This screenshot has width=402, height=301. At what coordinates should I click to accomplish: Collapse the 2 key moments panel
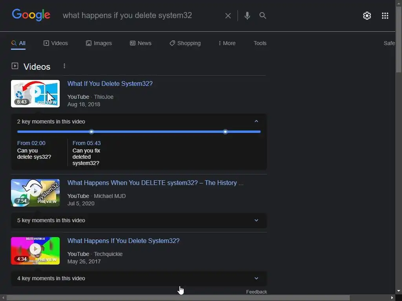[x=256, y=121]
